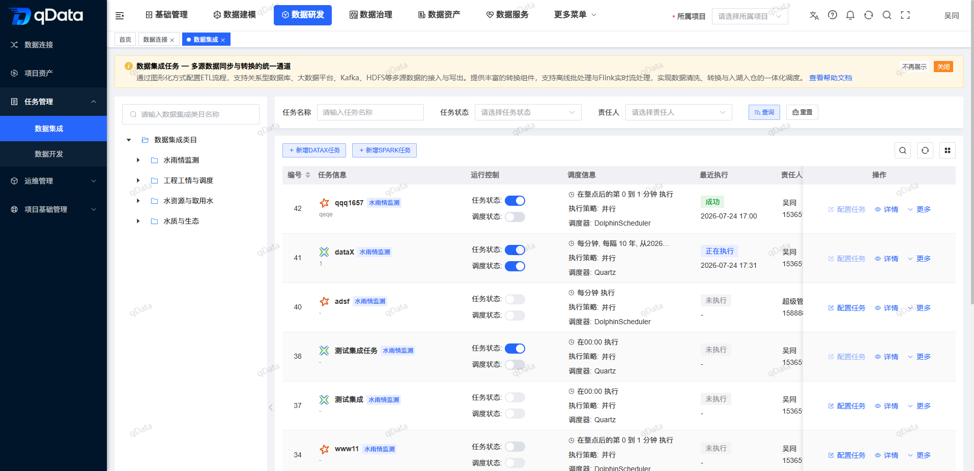Toggle 调度状态 switch for 测试集成任务
This screenshot has width=974, height=471.
click(515, 365)
